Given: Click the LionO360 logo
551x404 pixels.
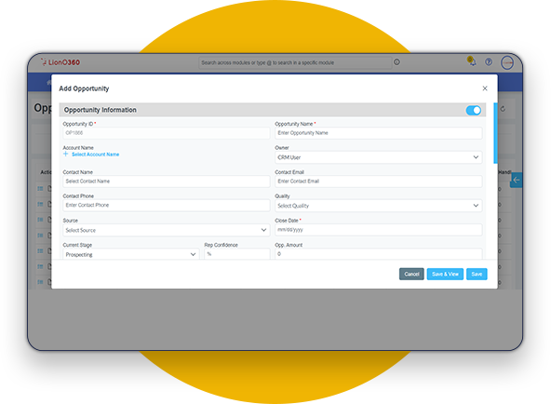Looking at the screenshot, I should 60,62.
